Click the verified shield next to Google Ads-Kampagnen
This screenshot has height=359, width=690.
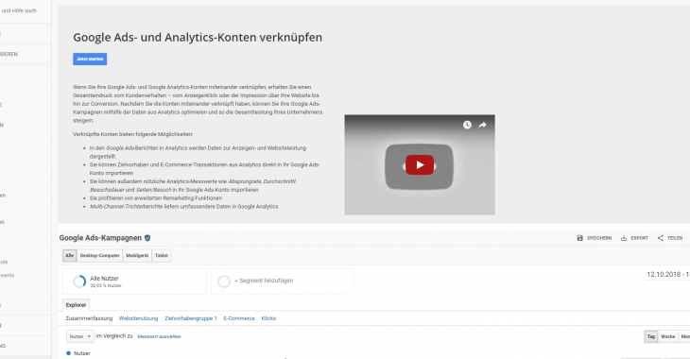(147, 238)
